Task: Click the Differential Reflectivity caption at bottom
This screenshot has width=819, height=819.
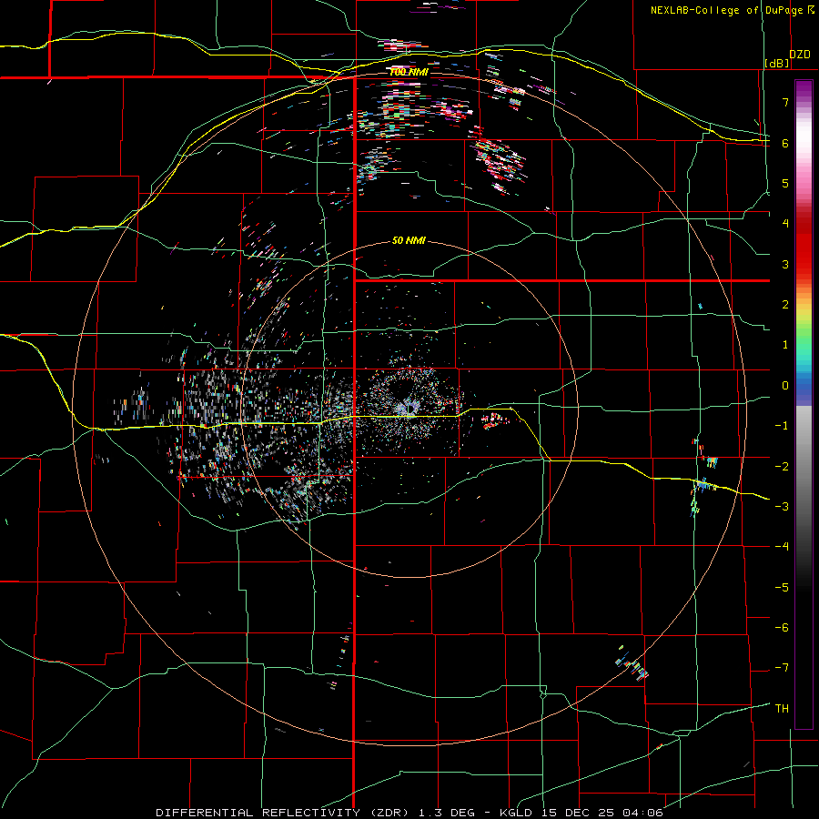Action: click(409, 813)
